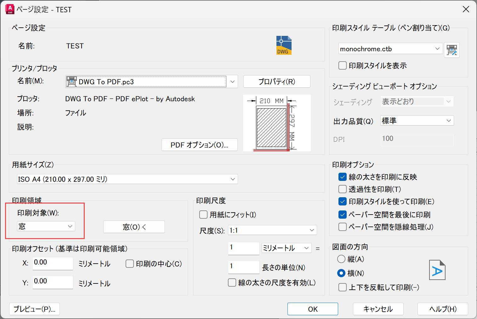The width and height of the screenshot is (477, 319).
Task: Click location value ファイル
Action: tap(76, 113)
